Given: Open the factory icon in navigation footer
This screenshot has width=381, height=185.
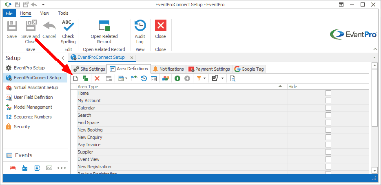Looking at the screenshot, I should [x=25, y=168].
